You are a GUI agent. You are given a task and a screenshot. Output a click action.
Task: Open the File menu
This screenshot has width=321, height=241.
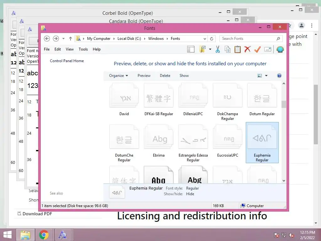tap(47, 49)
